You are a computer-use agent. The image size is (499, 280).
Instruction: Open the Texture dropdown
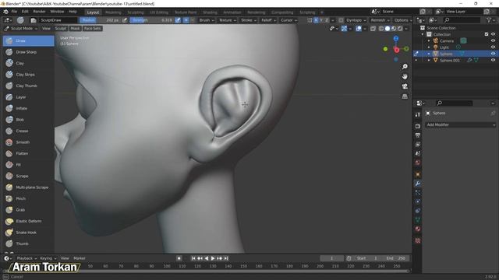227,20
